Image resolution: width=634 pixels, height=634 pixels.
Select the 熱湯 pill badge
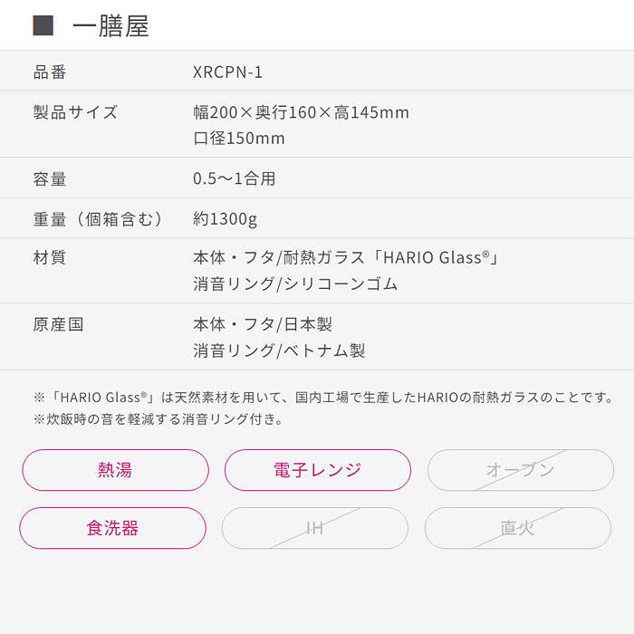pos(115,470)
